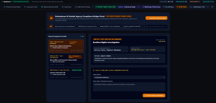This screenshot has width=216, height=103.
Task: Click the OMB-201 State Long-Term Care Ombudsman tag
Action: click(x=107, y=39)
